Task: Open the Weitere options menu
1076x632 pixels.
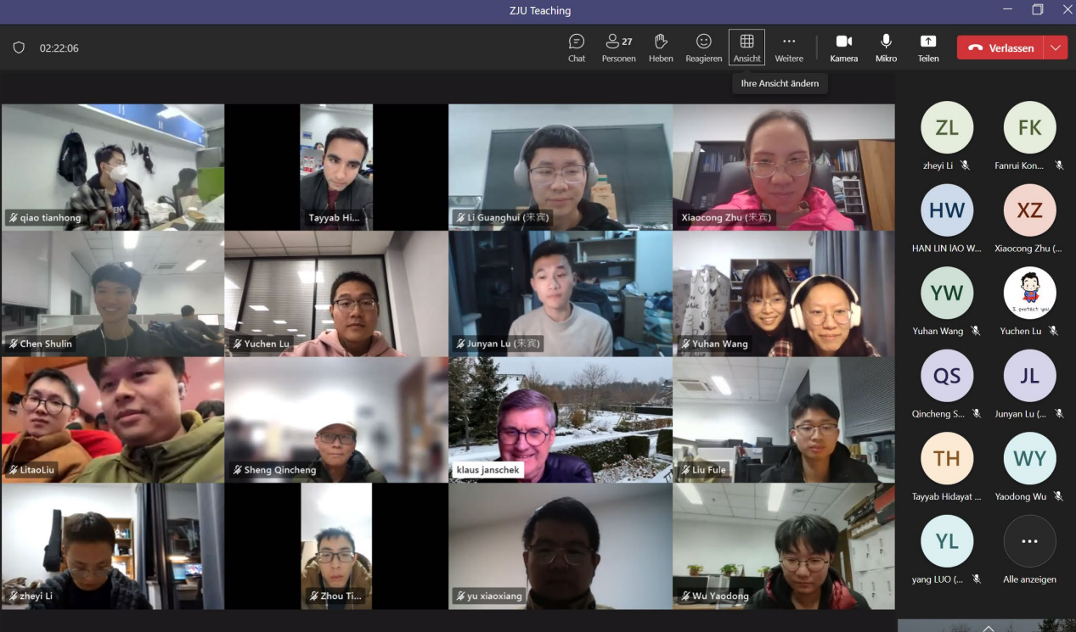Action: point(789,48)
